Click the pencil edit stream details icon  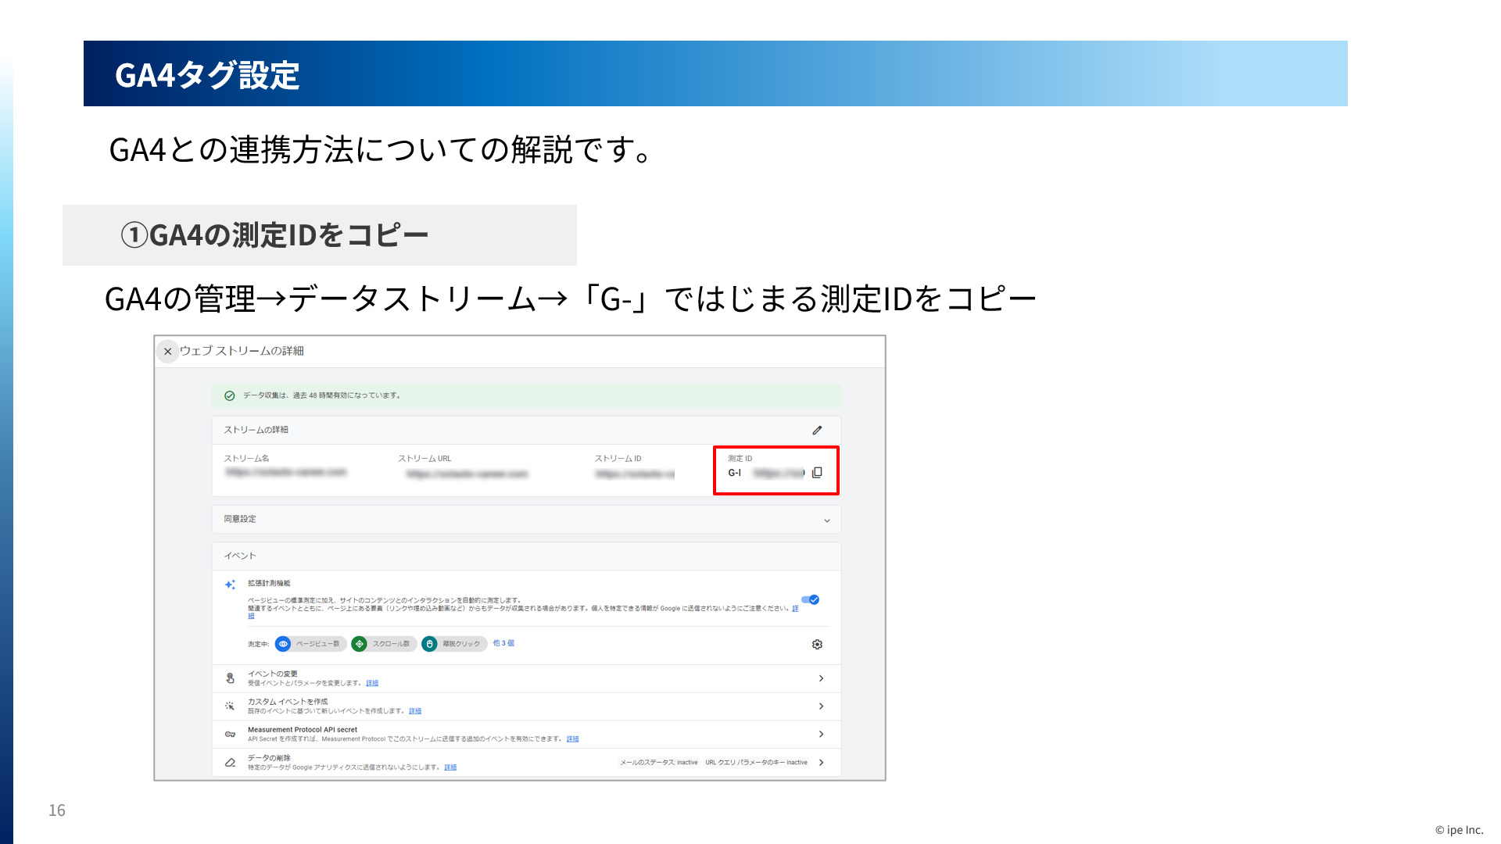click(x=817, y=430)
